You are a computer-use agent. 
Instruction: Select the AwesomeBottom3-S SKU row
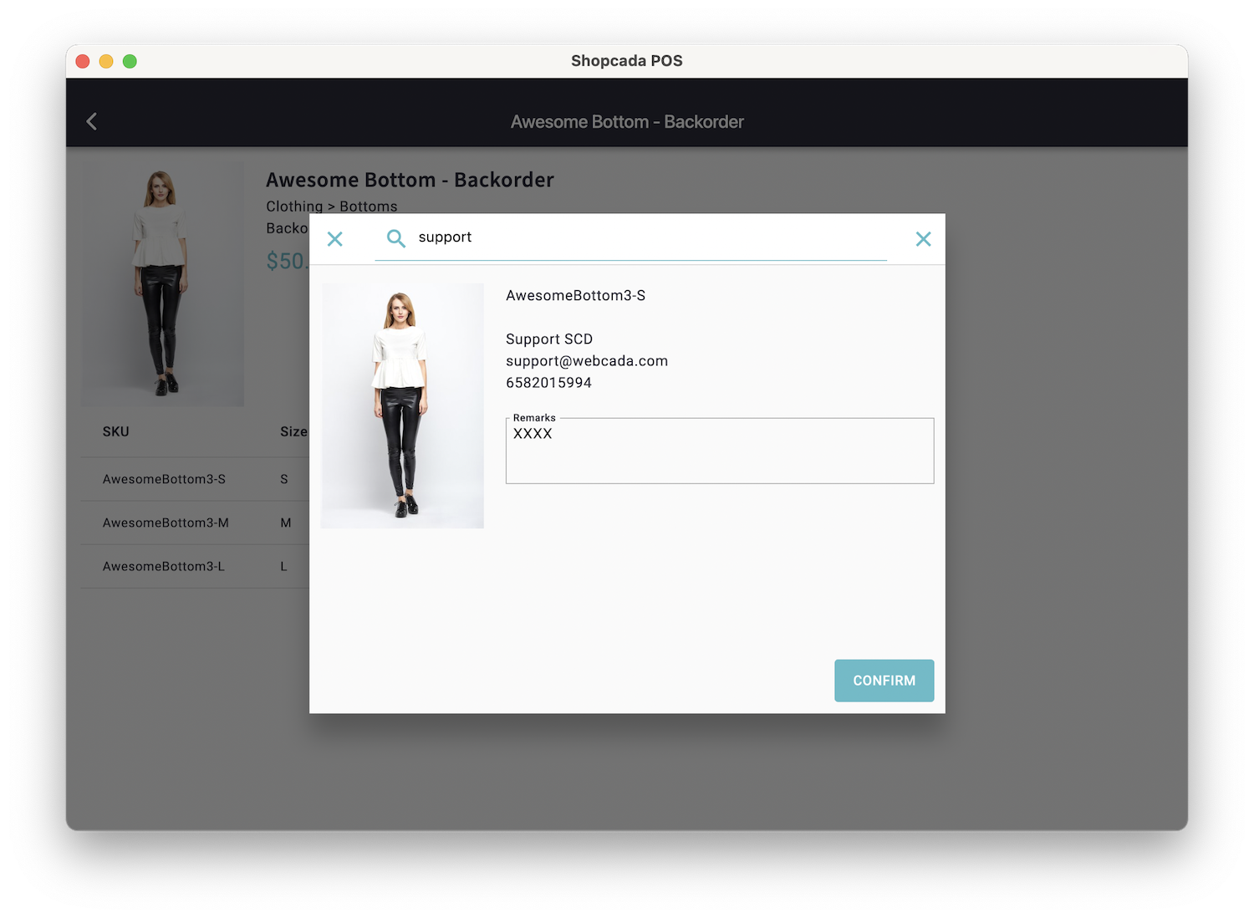[x=195, y=479]
